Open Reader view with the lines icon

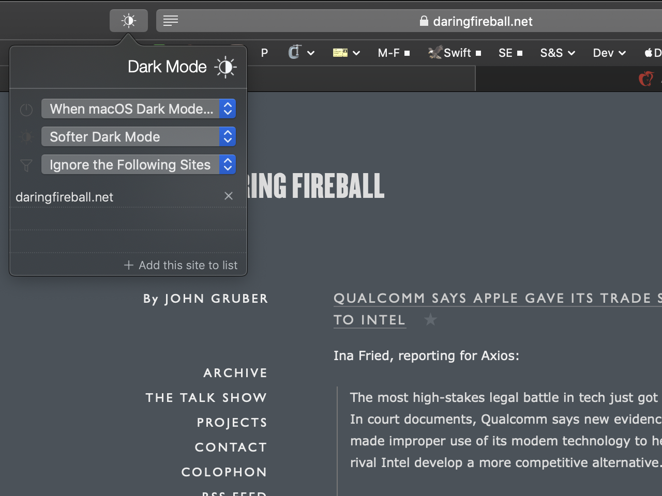click(x=171, y=21)
